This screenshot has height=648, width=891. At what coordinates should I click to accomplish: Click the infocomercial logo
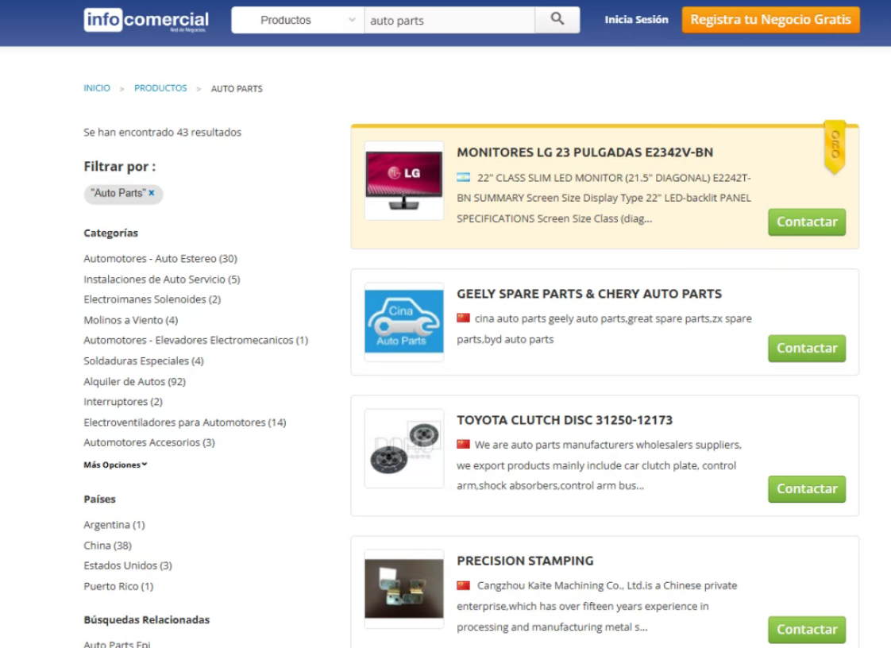[147, 21]
